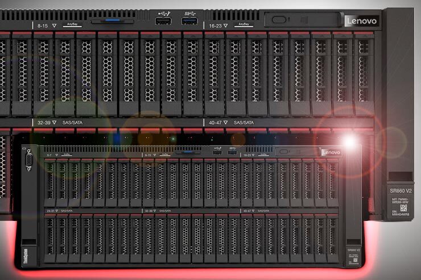Viewport: 421px width, 280px height.
Task: Click the Lenovo logo on the small server
Action: tap(331, 152)
